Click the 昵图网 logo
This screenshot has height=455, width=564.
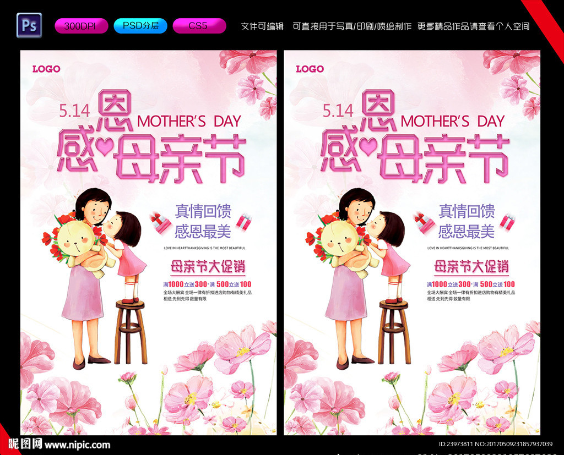[25, 444]
